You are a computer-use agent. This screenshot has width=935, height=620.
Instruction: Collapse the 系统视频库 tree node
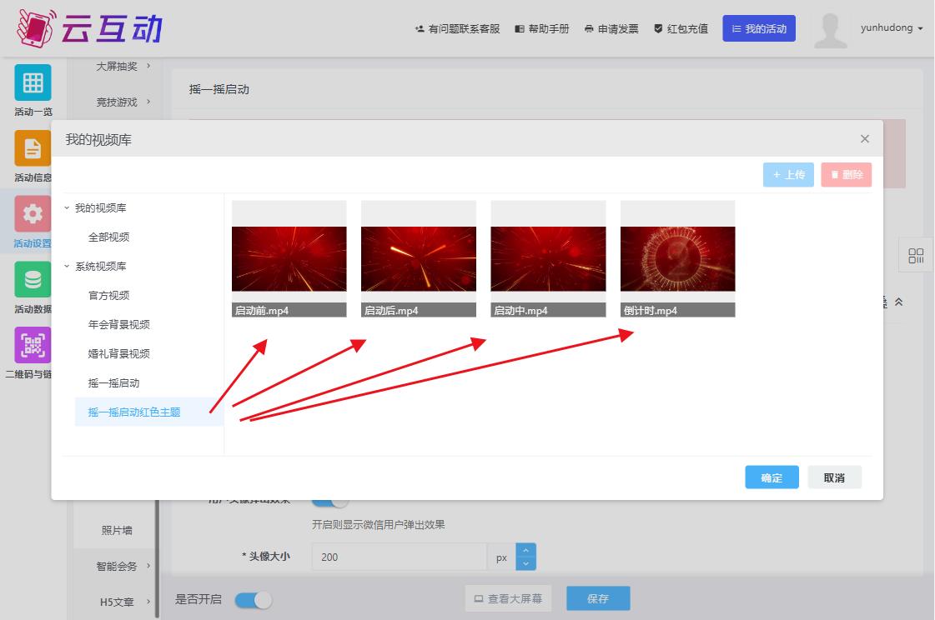68,266
